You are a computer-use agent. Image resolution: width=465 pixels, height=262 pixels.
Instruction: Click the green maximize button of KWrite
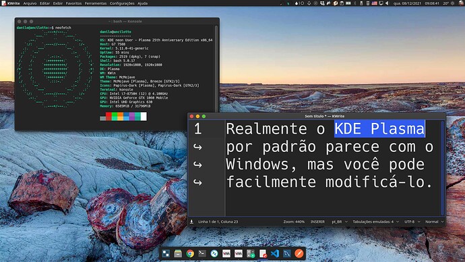click(204, 116)
